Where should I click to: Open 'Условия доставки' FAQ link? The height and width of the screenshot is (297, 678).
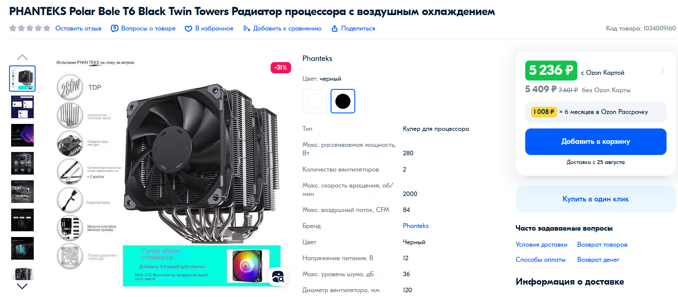541,245
